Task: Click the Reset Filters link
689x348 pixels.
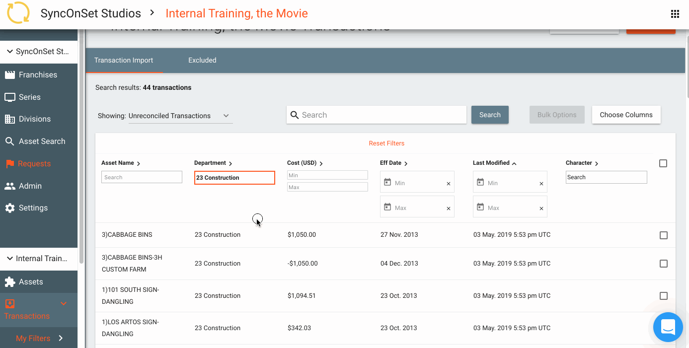Action: 386,143
